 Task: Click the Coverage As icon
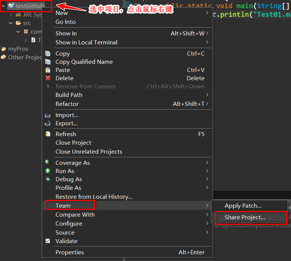(x=48, y=162)
